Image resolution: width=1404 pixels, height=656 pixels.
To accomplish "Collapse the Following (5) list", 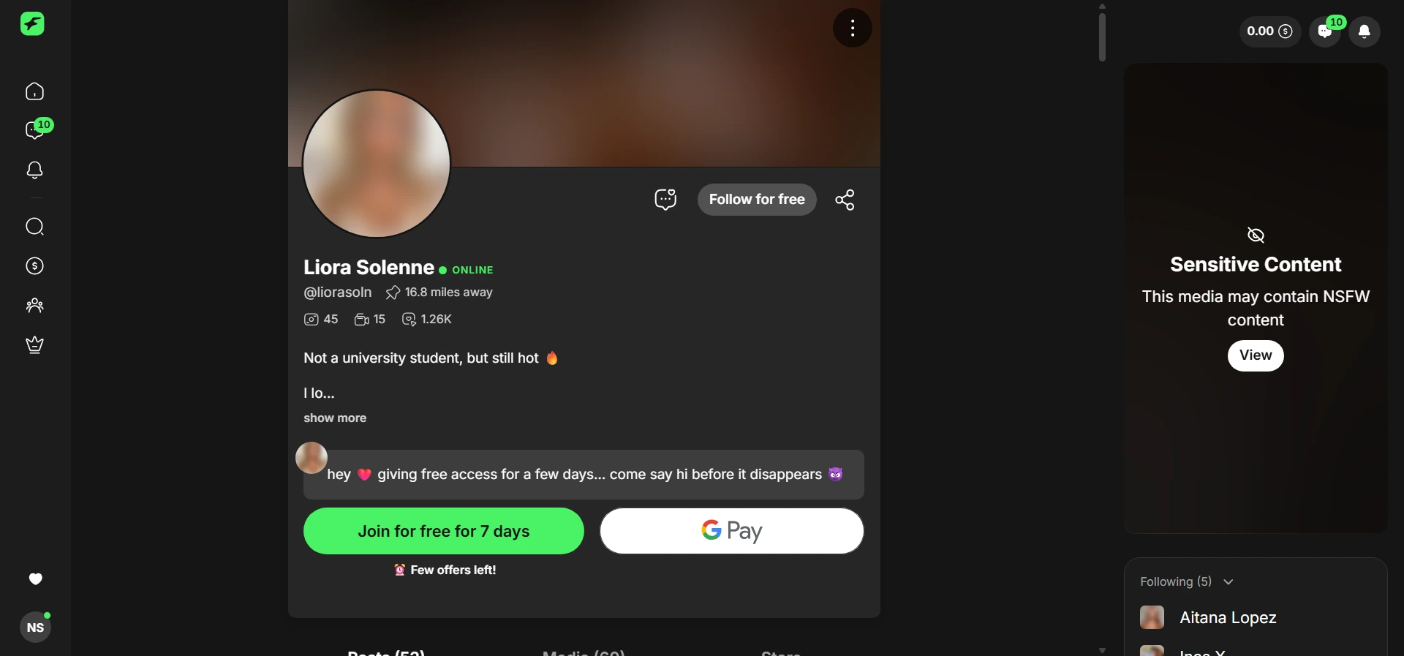I will click(1187, 582).
